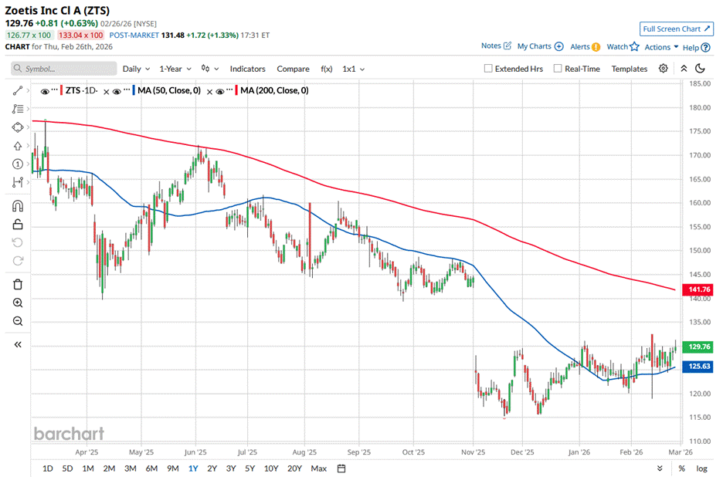The height and width of the screenshot is (477, 723).
Task: Select the arrow marker tool
Action: (18, 146)
